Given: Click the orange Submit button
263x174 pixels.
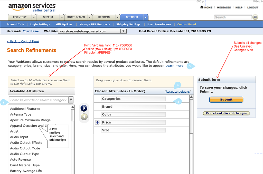Looking at the screenshot, I should [x=226, y=100].
